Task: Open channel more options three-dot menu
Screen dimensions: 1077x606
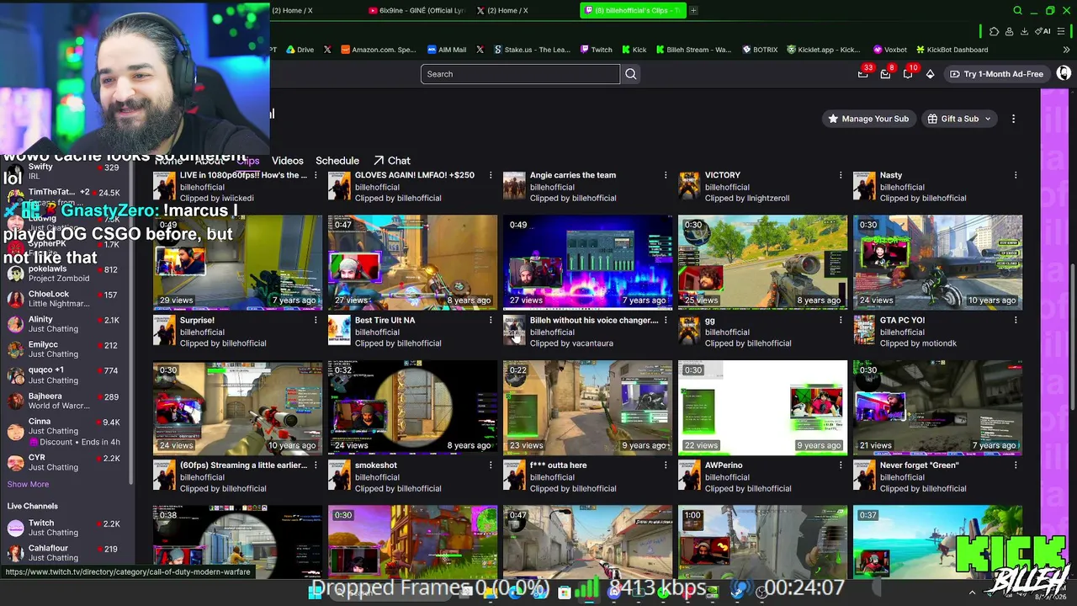Action: (1013, 119)
